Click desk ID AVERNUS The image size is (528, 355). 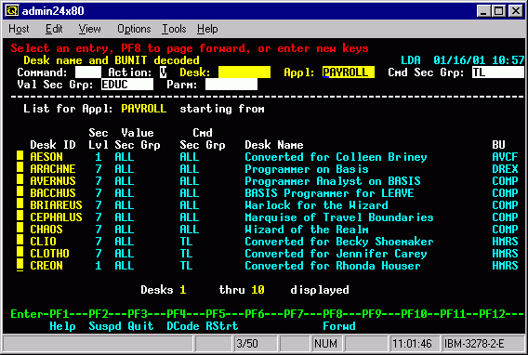pyautogui.click(x=53, y=181)
